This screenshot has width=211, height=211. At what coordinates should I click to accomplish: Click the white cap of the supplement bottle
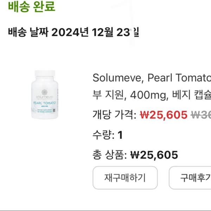point(45,73)
